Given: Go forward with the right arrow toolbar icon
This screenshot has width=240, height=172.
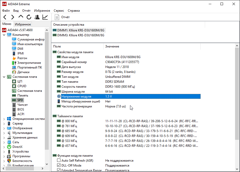Looking at the screenshot, I should (x=13, y=17).
